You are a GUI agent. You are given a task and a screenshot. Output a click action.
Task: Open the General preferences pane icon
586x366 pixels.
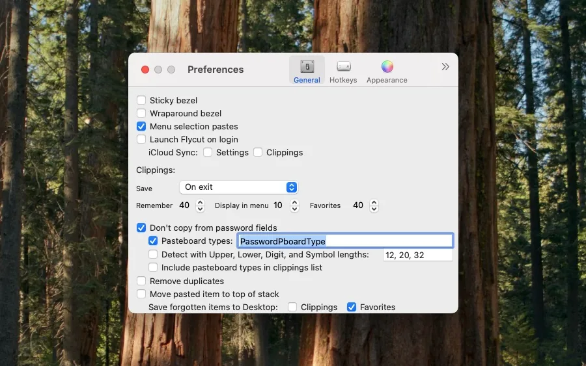point(307,70)
